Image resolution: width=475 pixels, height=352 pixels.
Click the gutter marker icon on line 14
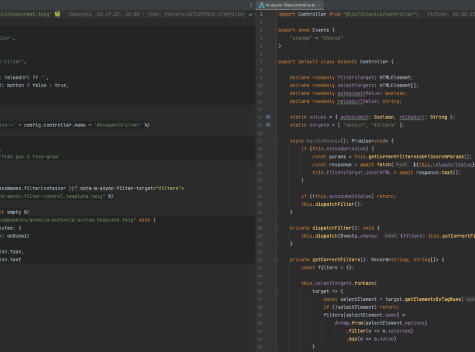(268, 117)
